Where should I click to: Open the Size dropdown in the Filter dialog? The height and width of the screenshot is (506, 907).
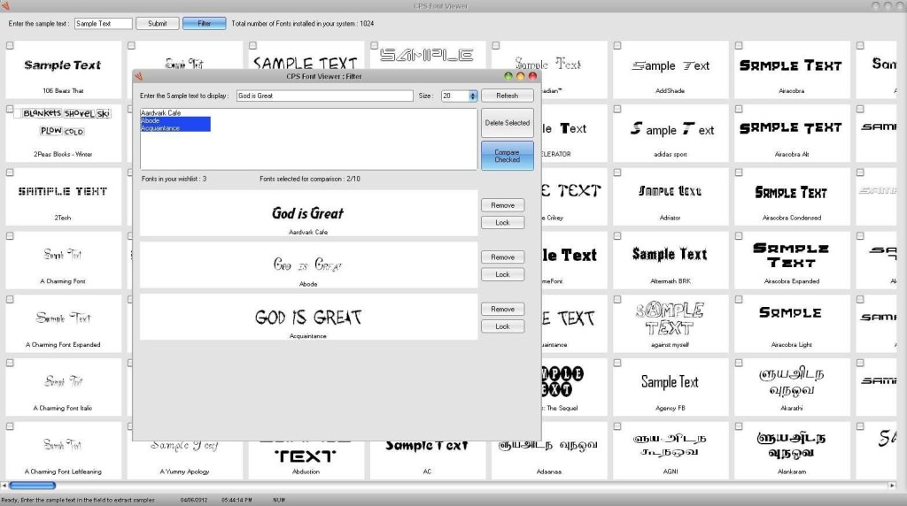tap(472, 96)
